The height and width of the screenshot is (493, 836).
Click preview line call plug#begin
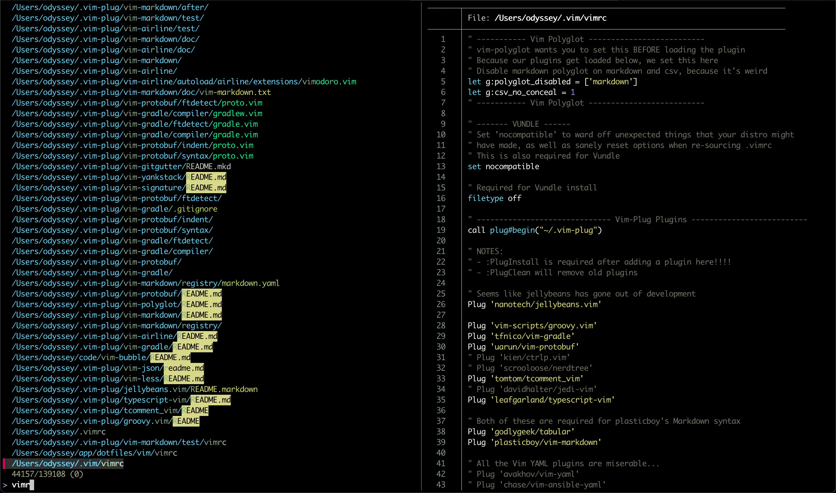pyautogui.click(x=535, y=230)
